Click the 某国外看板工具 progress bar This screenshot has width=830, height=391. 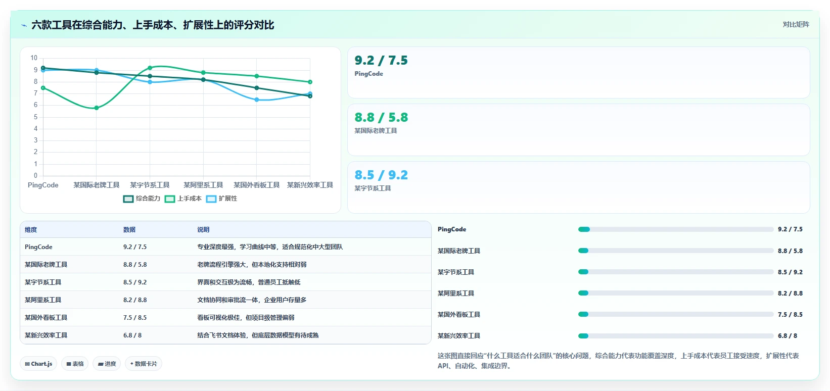point(676,314)
